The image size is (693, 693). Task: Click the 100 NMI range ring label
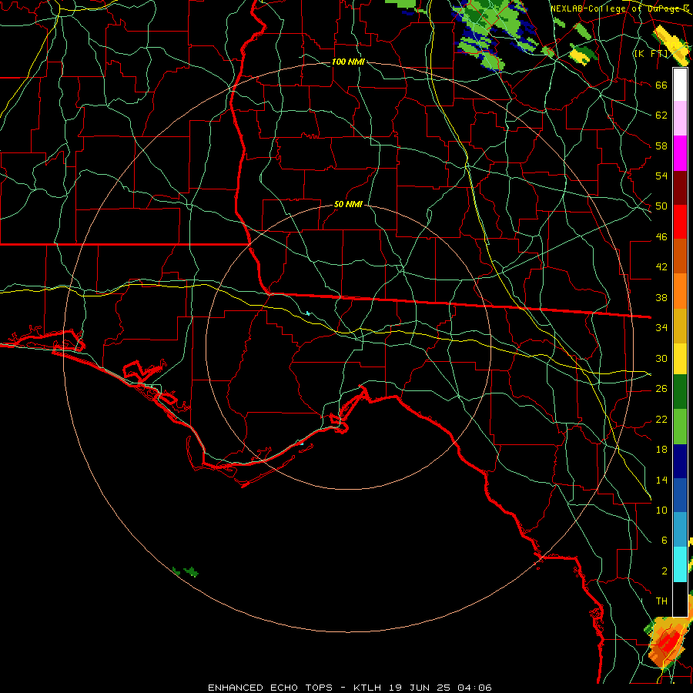pyautogui.click(x=348, y=62)
